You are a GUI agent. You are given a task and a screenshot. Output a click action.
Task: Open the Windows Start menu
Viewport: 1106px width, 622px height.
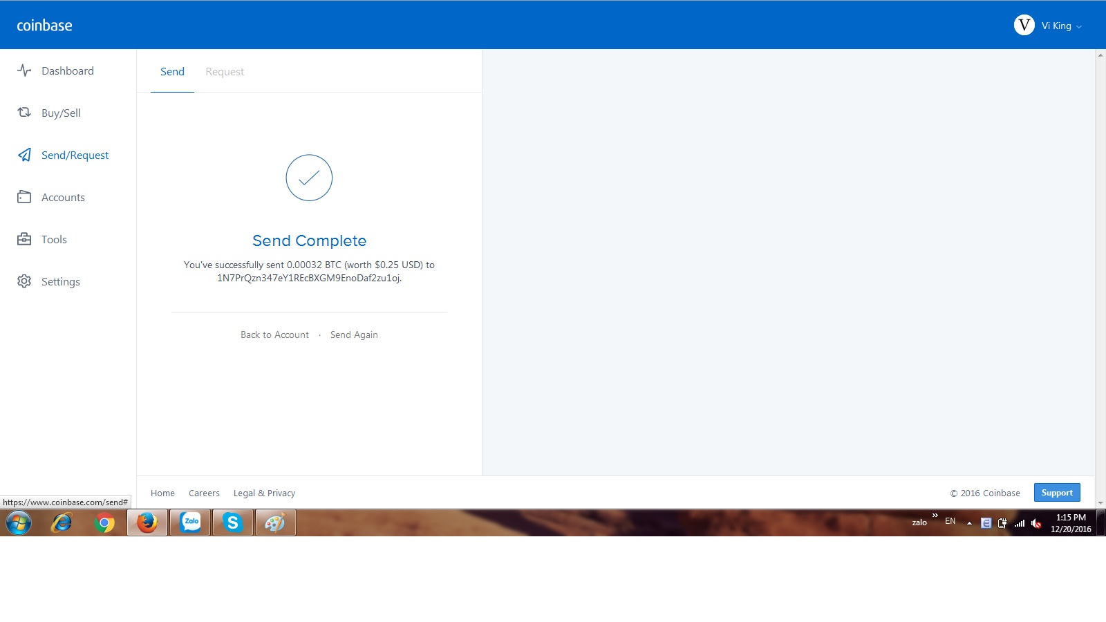(x=19, y=522)
